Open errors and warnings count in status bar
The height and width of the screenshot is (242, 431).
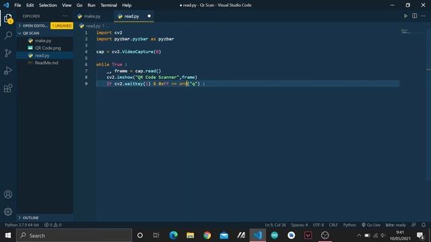(53, 225)
